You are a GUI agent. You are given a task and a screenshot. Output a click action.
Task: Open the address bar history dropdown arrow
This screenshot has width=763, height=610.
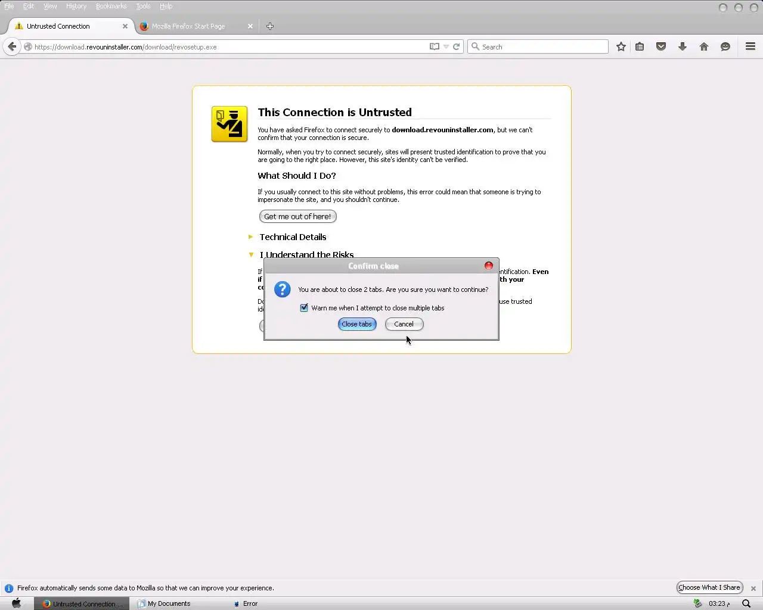446,47
